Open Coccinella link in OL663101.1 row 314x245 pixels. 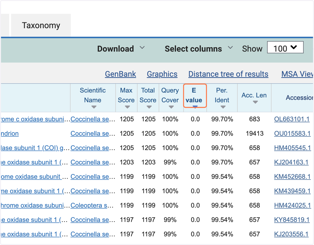click(x=93, y=119)
